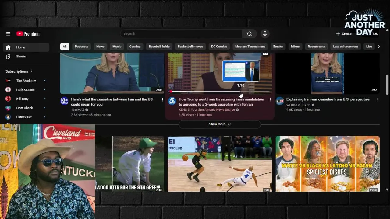This screenshot has height=219, width=390.
Task: Open The Akademy channel subscription
Action: [26, 81]
